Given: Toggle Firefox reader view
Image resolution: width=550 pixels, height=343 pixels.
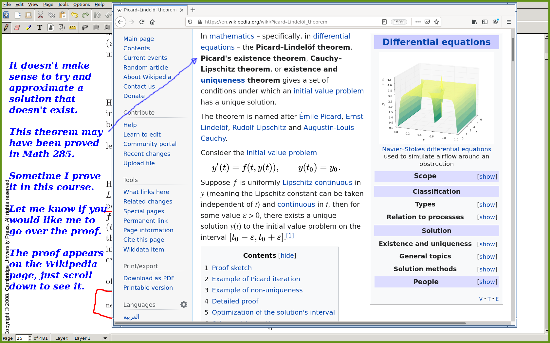Looking at the screenshot, I should (x=384, y=22).
